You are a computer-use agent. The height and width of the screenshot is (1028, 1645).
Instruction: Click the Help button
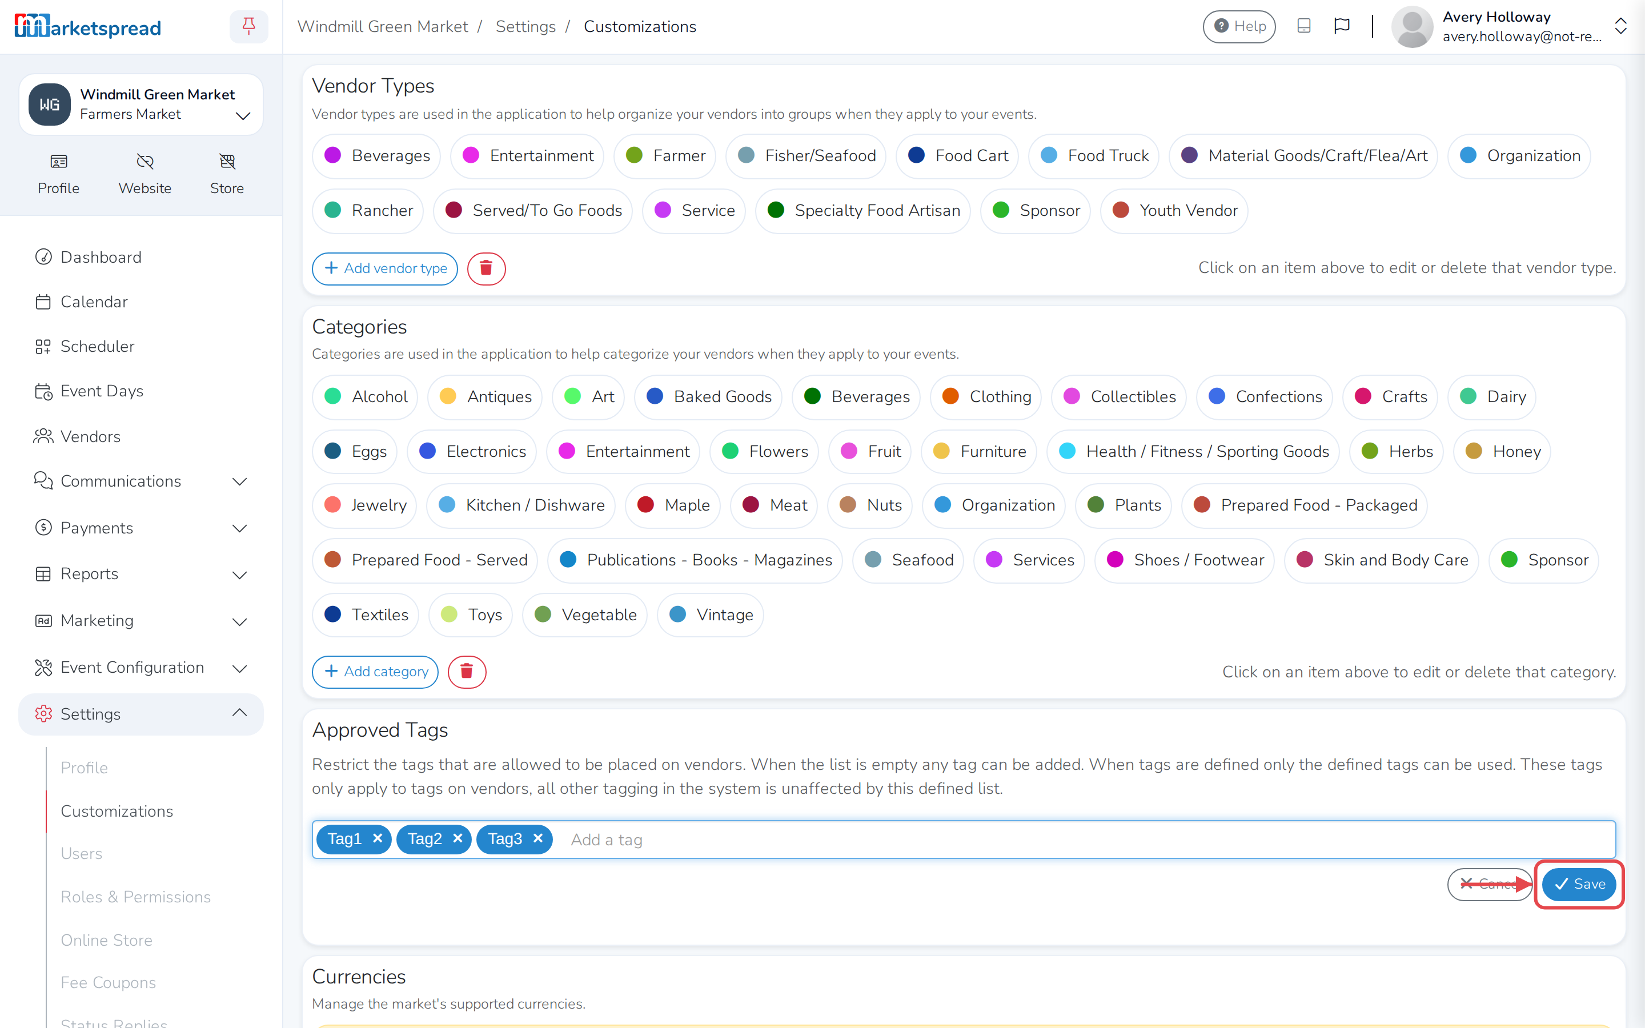(1239, 26)
